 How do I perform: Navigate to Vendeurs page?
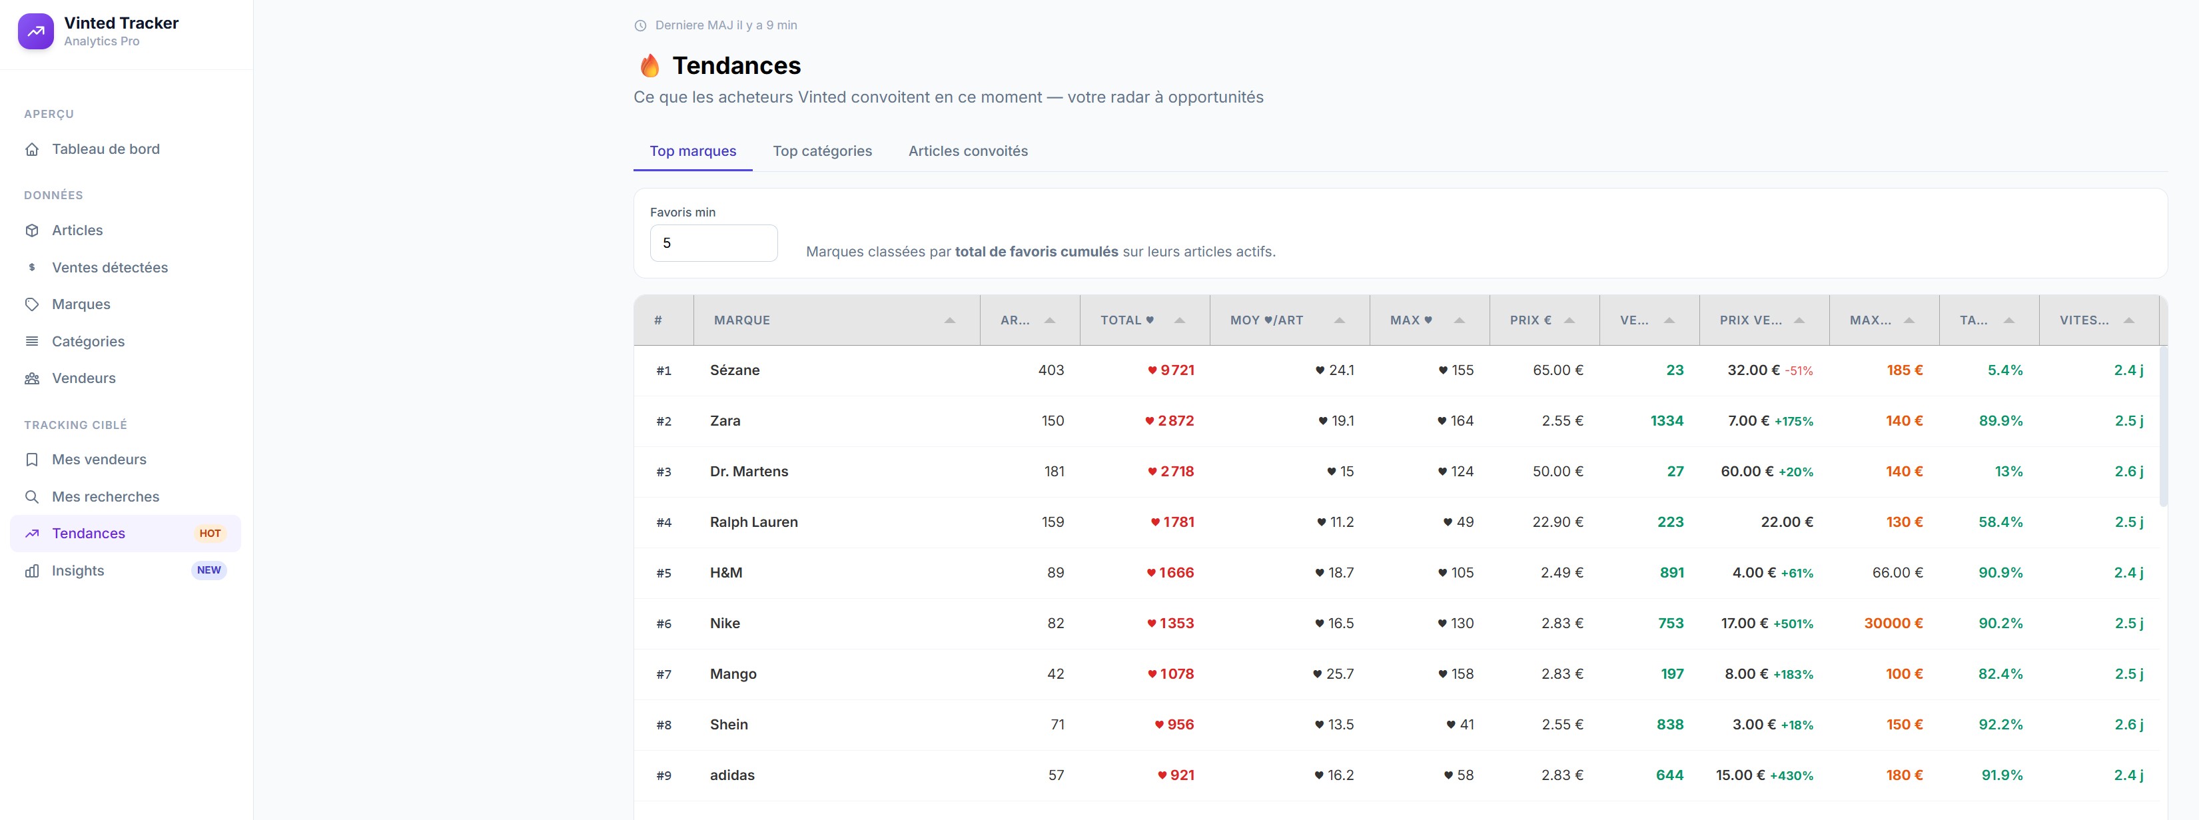tap(125, 378)
